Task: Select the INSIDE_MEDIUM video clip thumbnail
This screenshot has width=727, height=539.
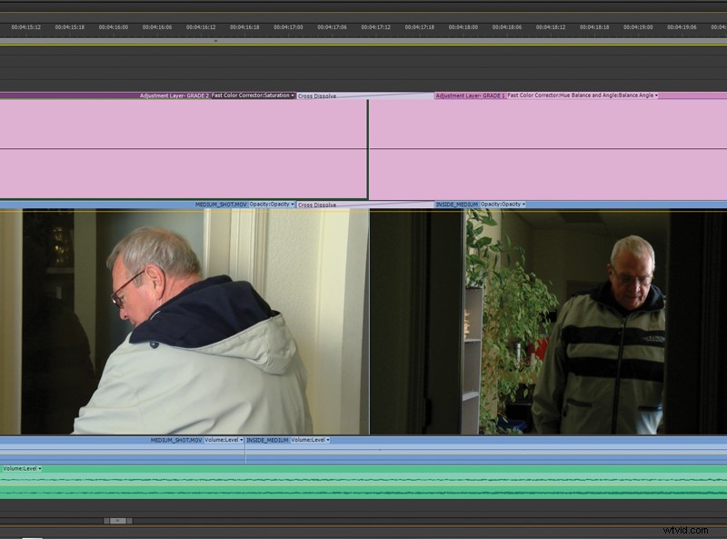Action: (545, 318)
